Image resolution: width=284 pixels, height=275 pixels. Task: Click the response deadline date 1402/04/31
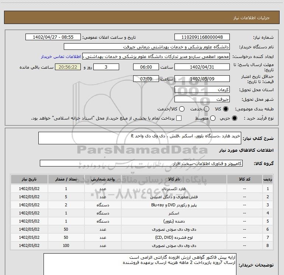(202, 67)
